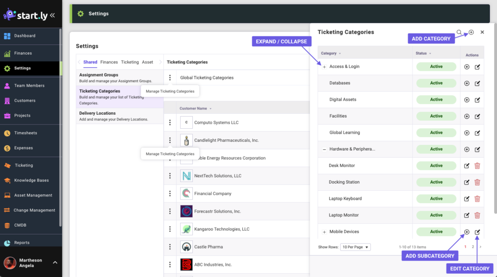This screenshot has height=277, width=497.
Task: Collapse the Hardware & Peripherals category
Action: (324, 149)
